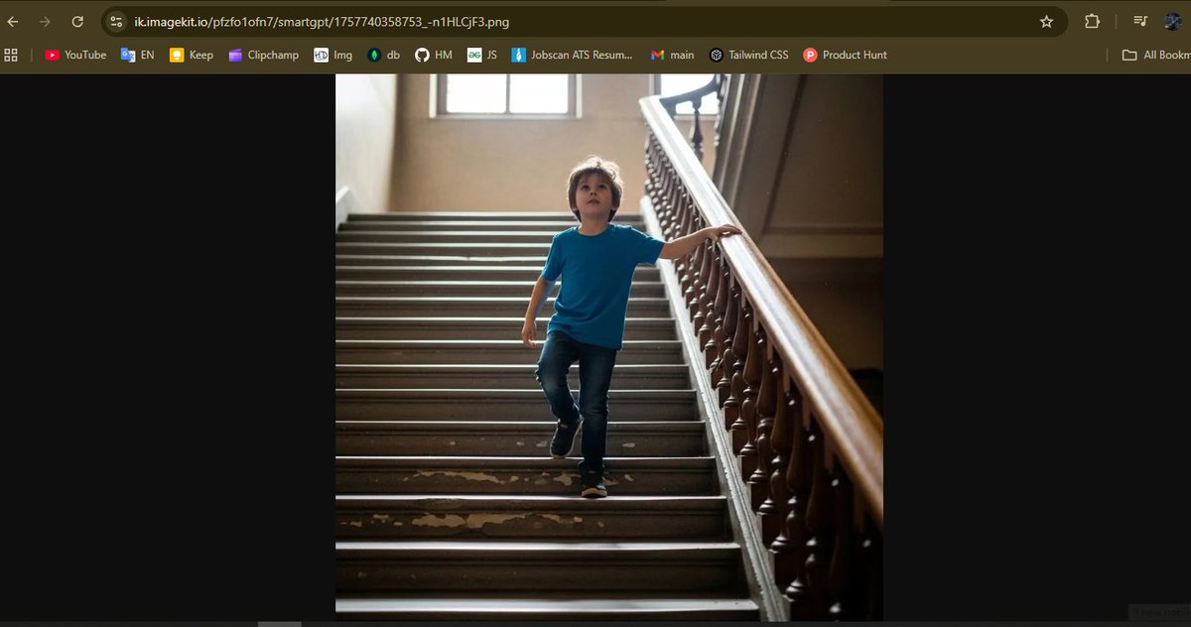Open the HM GitHub bookmark

433,55
